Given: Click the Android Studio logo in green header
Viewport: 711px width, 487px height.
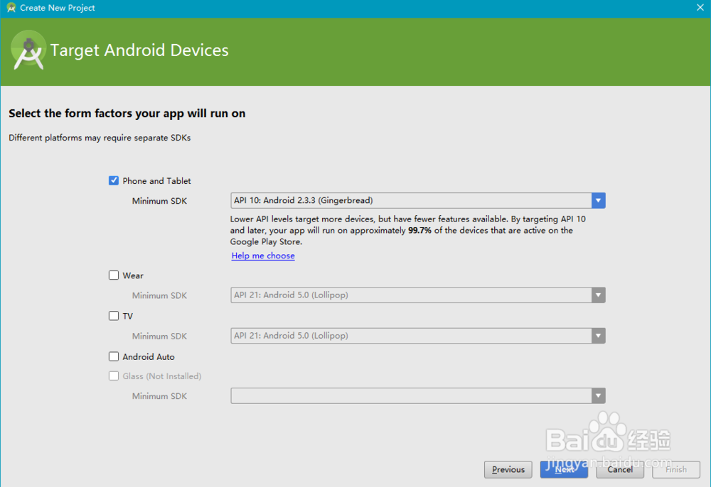Looking at the screenshot, I should [x=29, y=50].
